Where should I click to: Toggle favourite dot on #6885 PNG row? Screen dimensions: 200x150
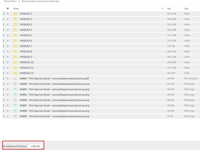coord(8,95)
